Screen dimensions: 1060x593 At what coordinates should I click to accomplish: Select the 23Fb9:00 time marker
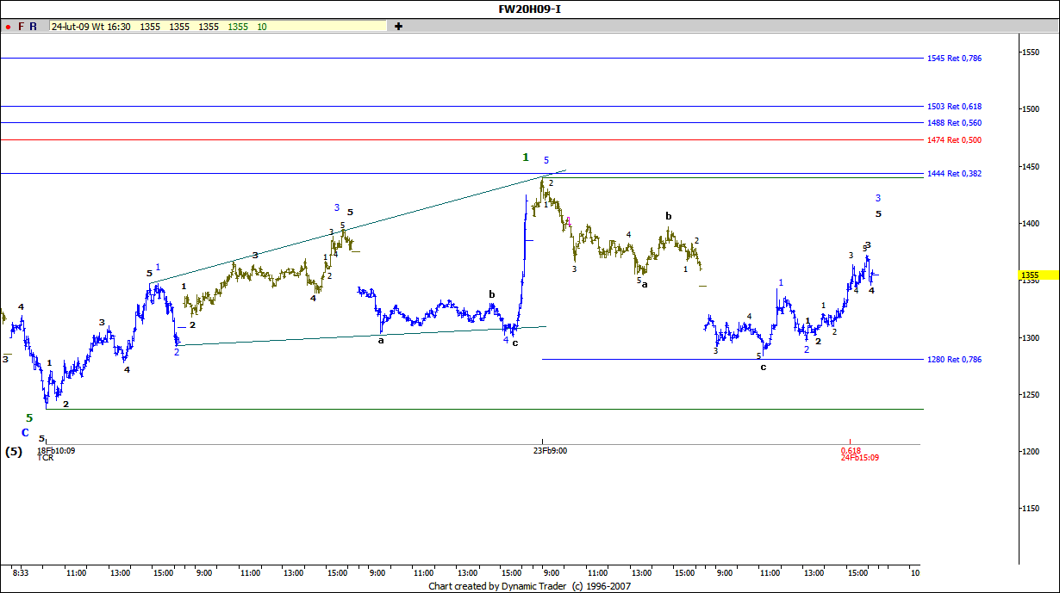coord(550,450)
